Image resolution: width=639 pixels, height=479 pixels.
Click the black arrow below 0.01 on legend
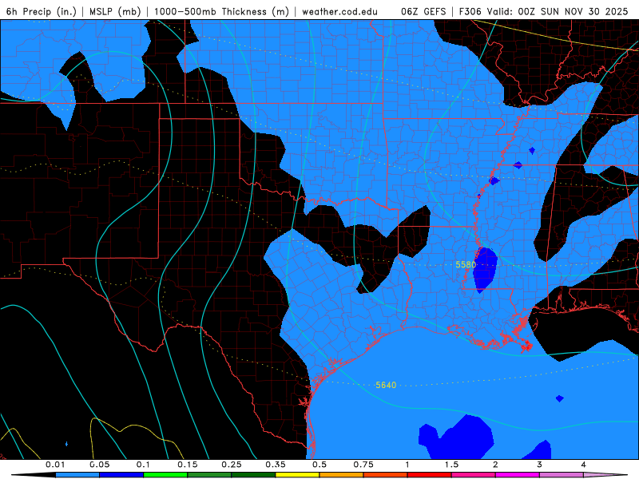(34, 475)
